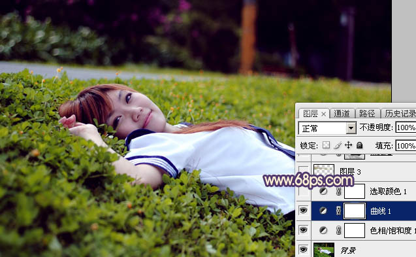Show the 图层 3 layer visibility
Viewport: 416px width, 257px height.
(x=304, y=171)
